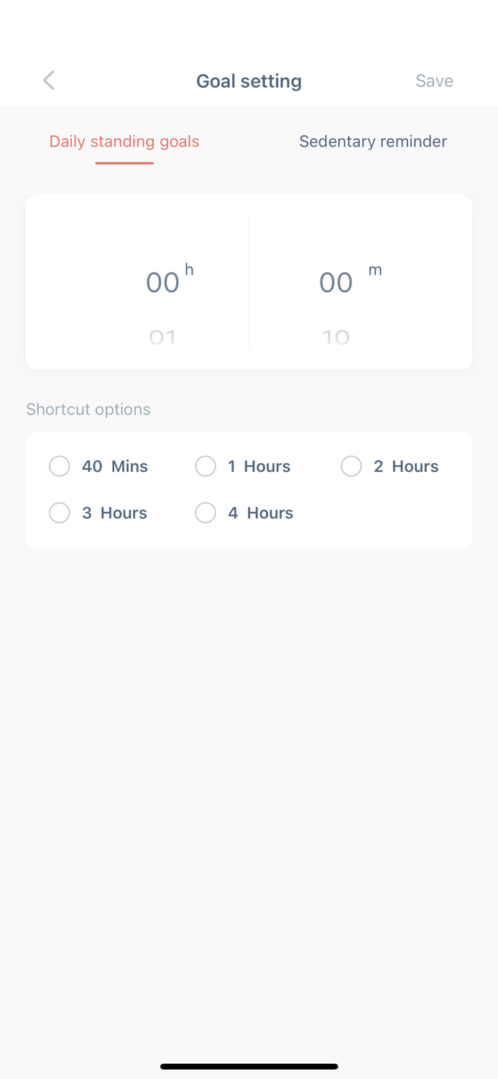This screenshot has height=1079, width=498.
Task: Open the Sedentary reminder tab
Action: 373,141
